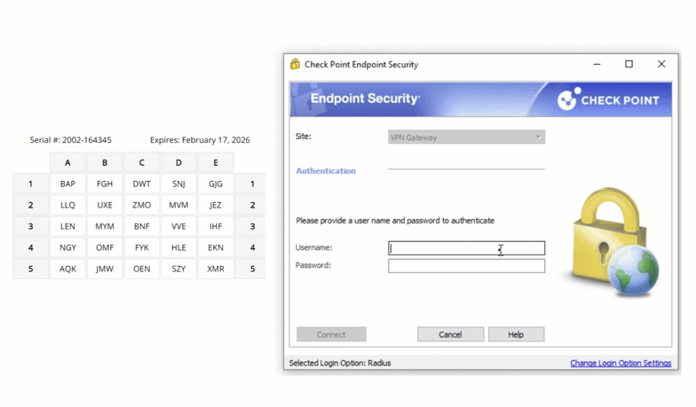696x407 pixels.
Task: Select grid cell DWT
Action: point(142,184)
